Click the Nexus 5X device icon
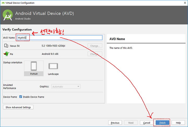The width and height of the screenshot is (188, 127). [x=6, y=46]
